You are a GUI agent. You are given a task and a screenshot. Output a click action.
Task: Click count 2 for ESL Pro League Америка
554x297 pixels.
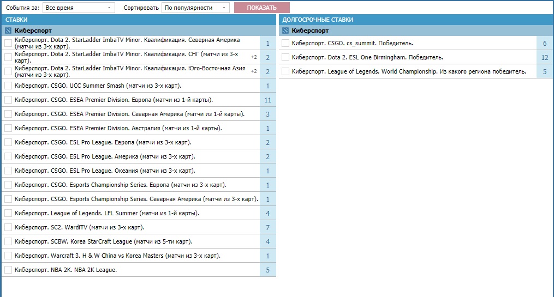tap(268, 156)
